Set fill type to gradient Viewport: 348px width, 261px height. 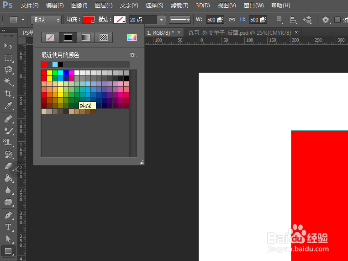click(x=86, y=37)
